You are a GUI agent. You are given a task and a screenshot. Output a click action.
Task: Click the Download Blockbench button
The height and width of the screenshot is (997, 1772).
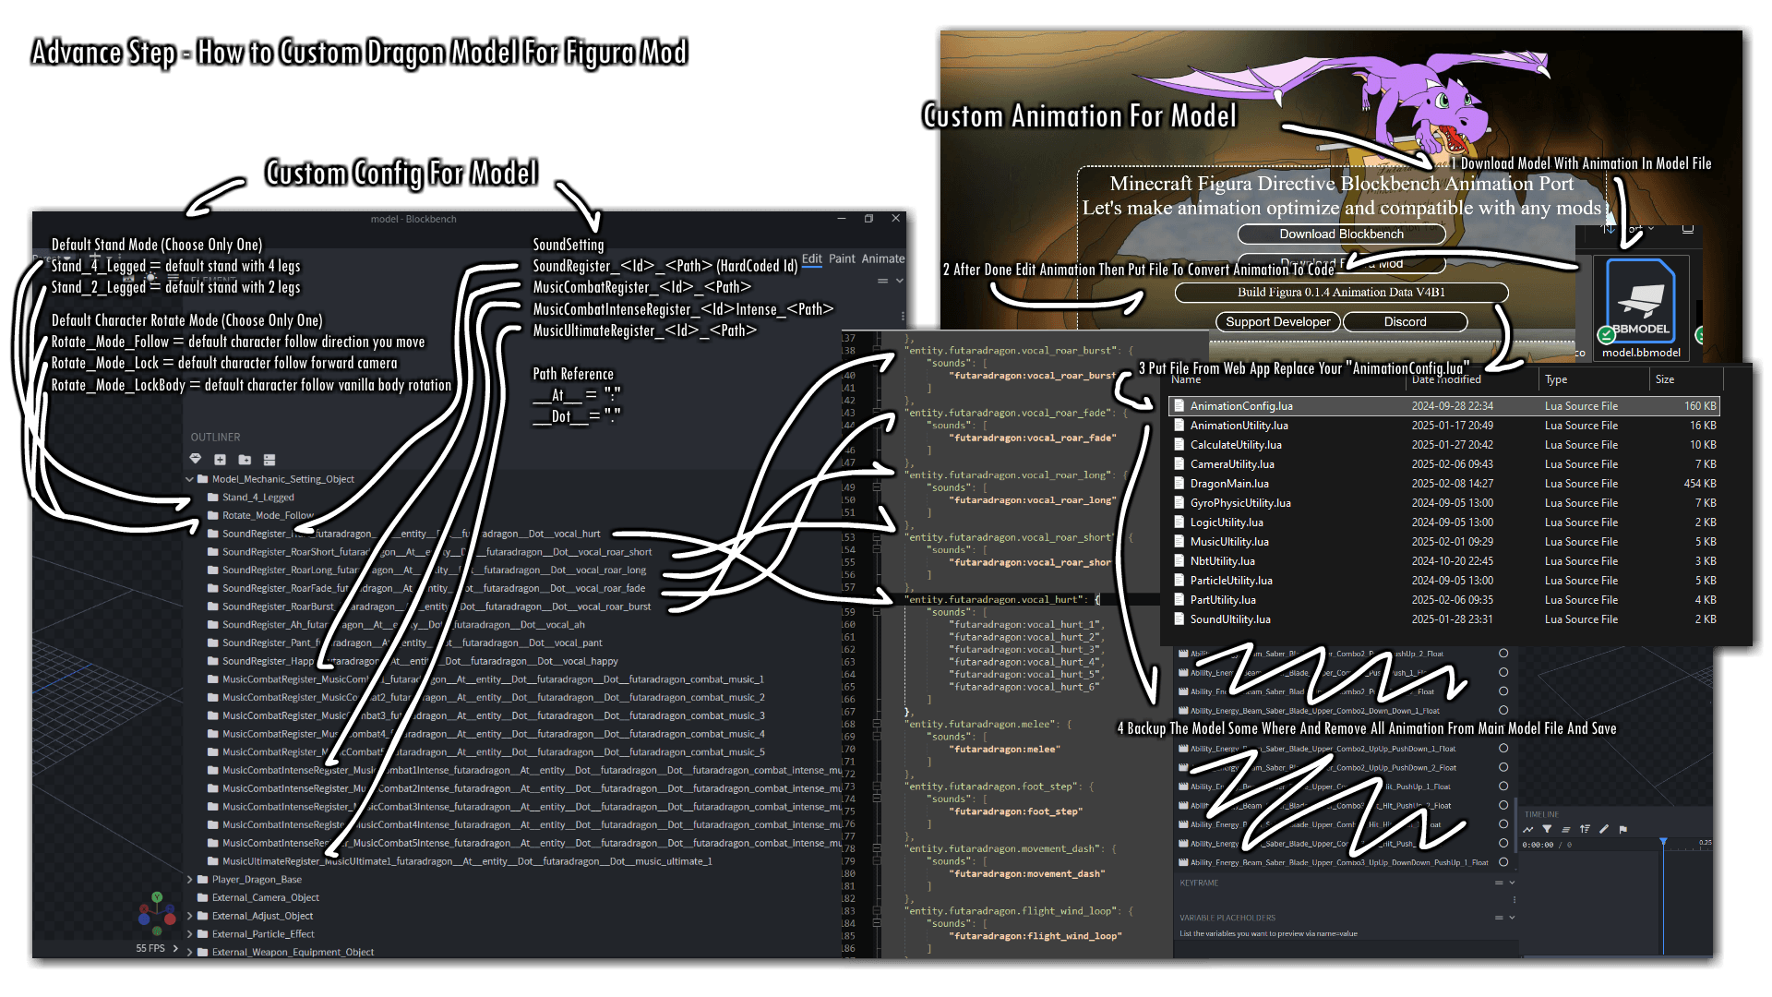tap(1341, 234)
